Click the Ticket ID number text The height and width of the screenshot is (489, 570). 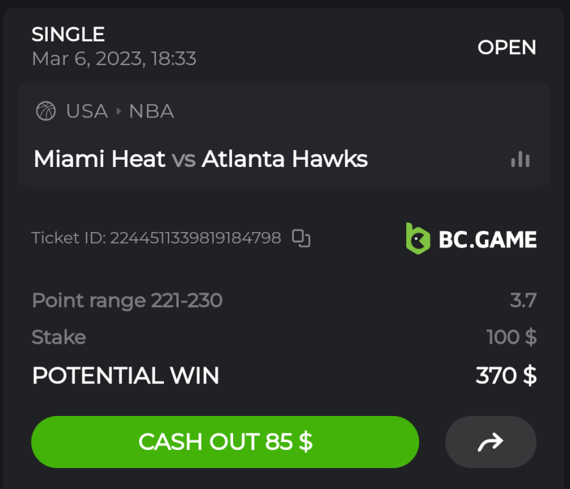coord(195,238)
